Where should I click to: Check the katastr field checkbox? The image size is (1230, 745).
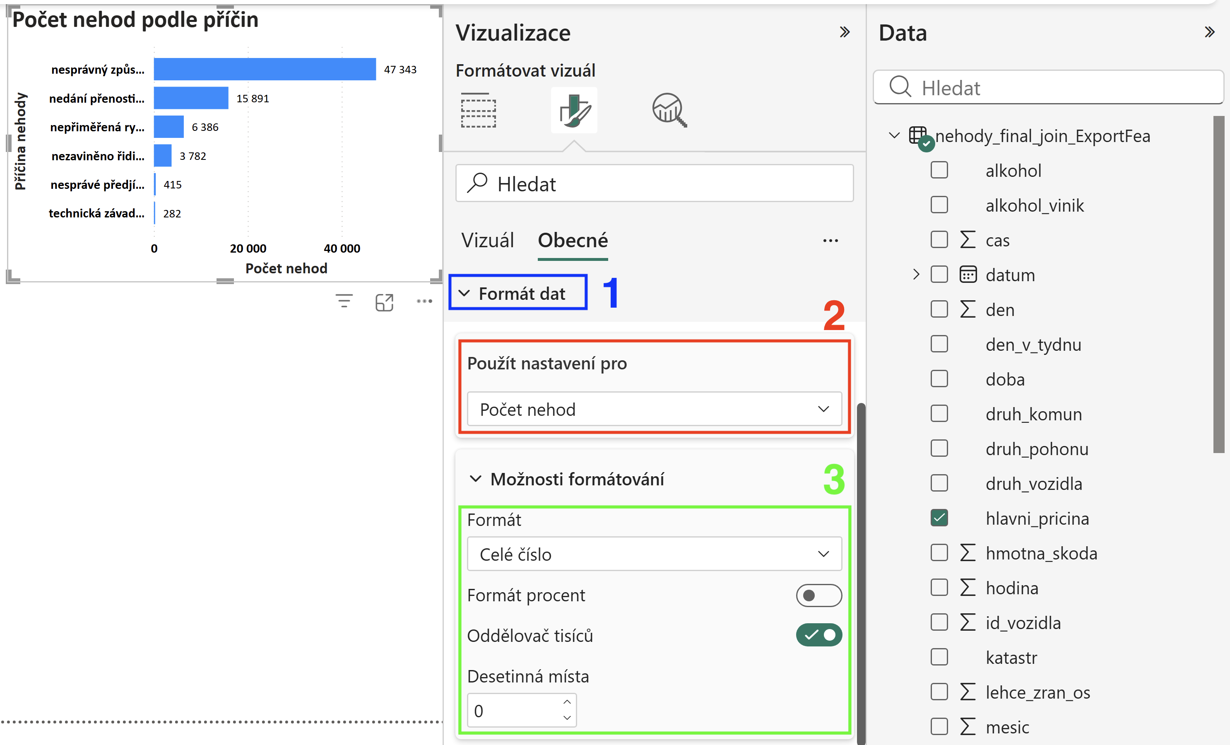pyautogui.click(x=939, y=657)
